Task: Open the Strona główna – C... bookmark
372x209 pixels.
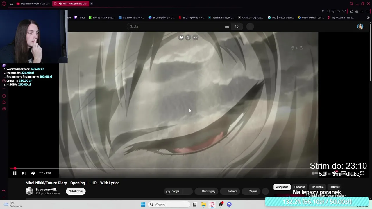Action: (x=161, y=17)
